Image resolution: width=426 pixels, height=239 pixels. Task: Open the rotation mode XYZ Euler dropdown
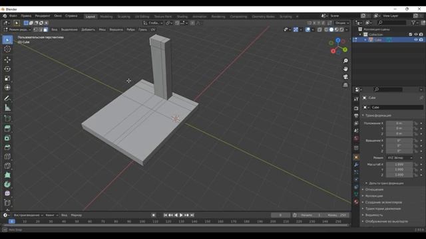tap(399, 158)
